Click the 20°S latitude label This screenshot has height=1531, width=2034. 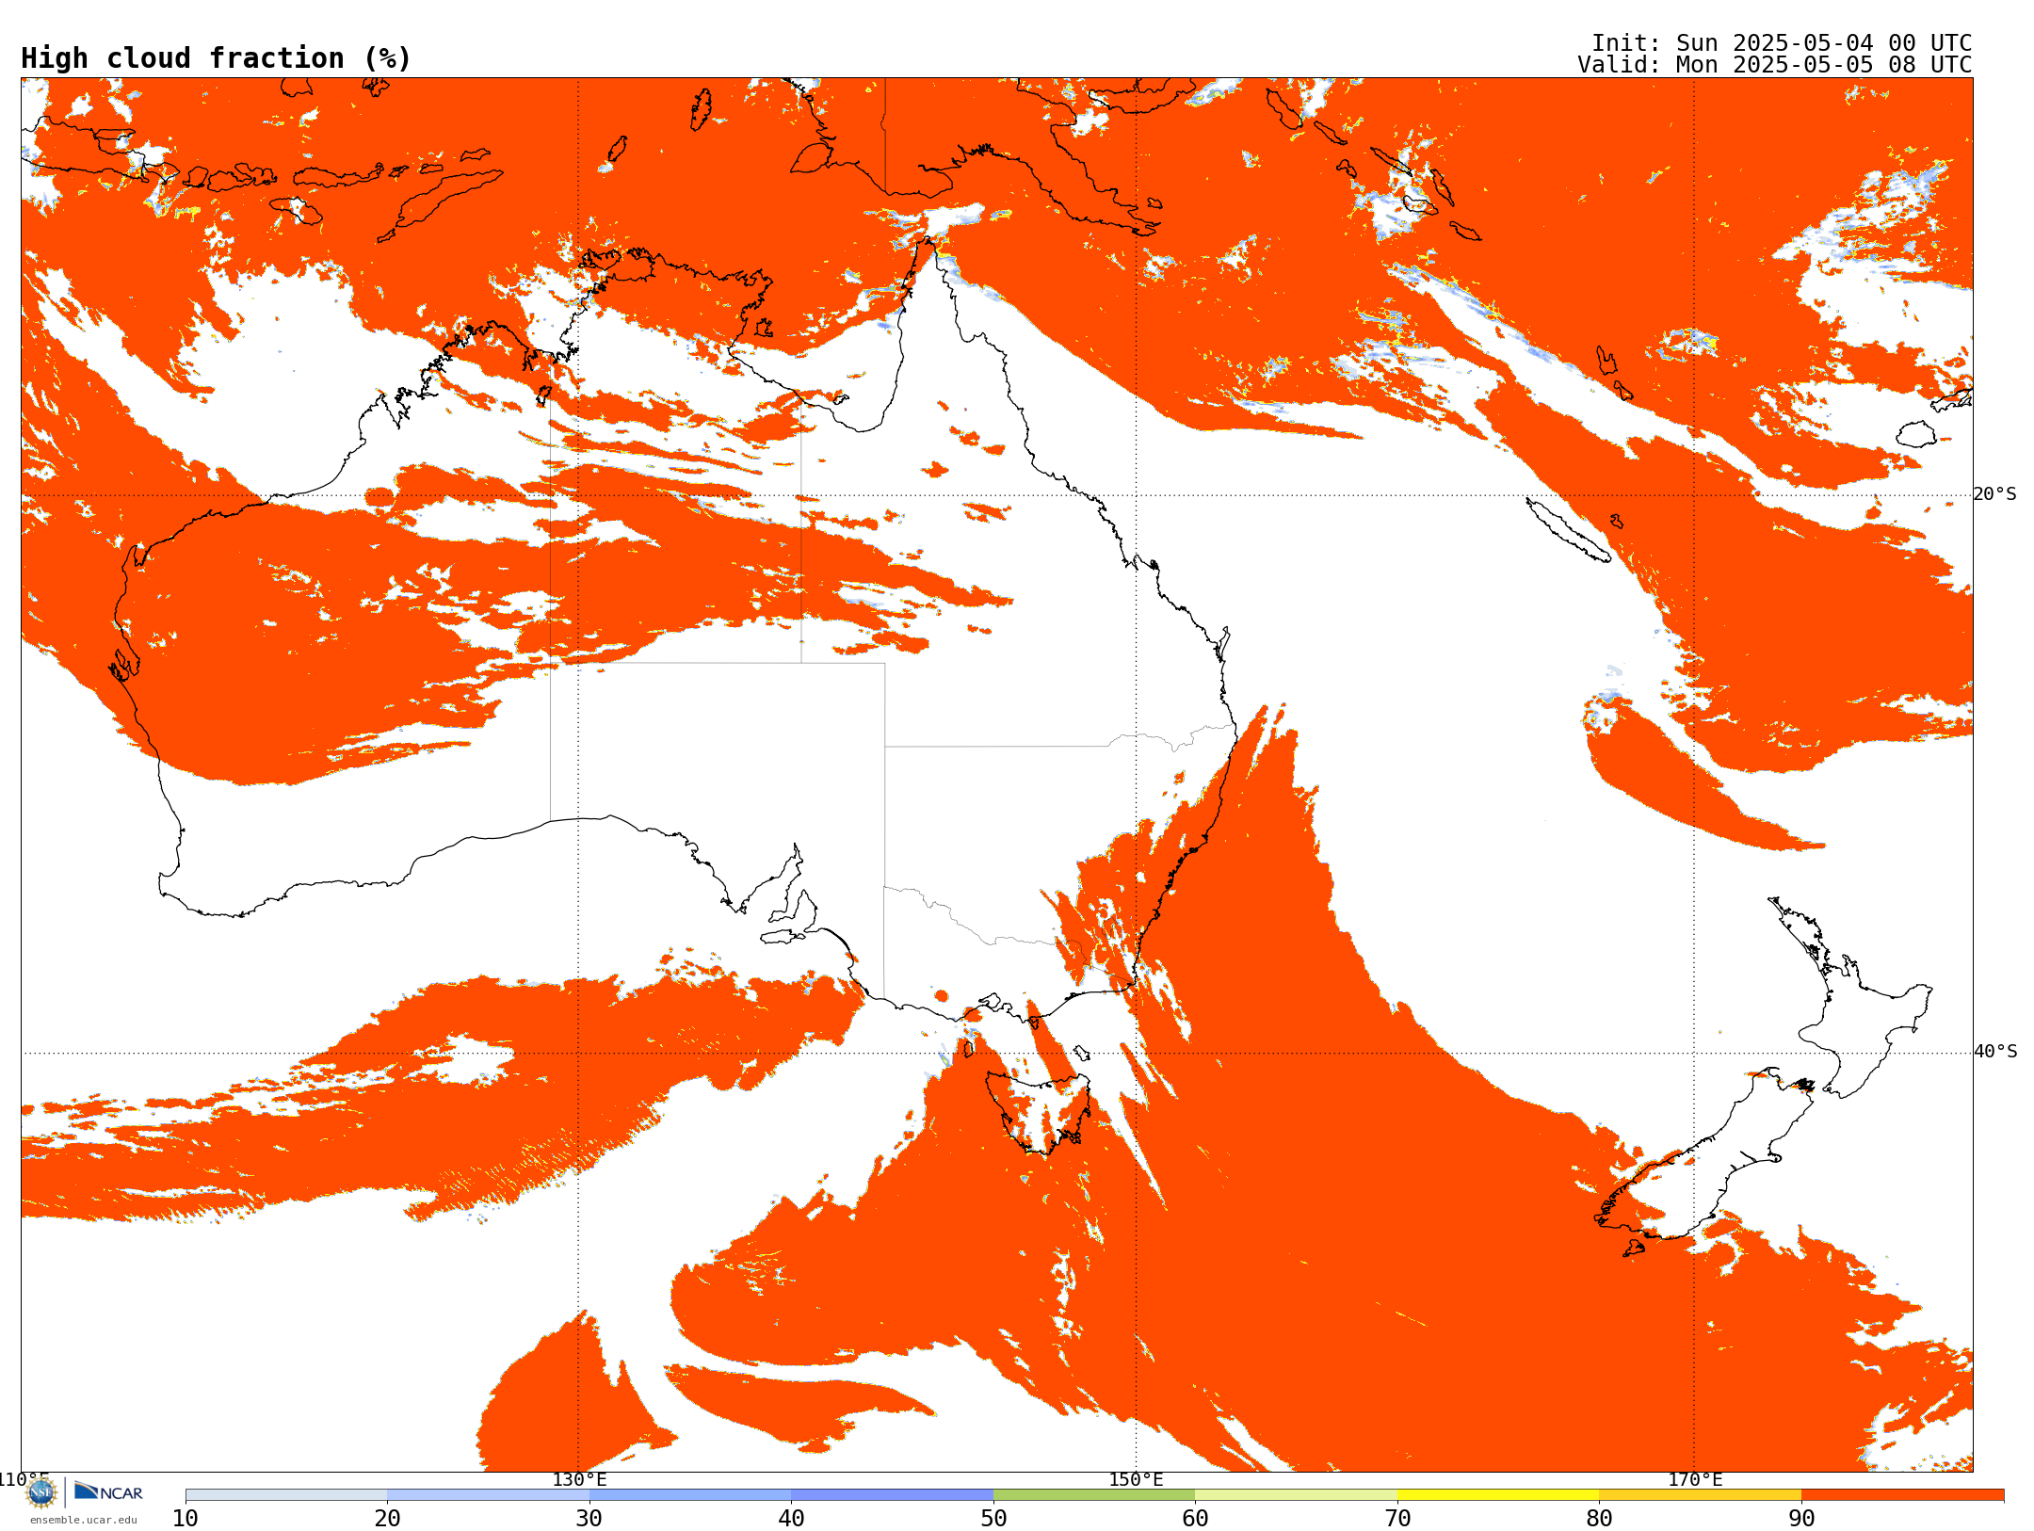coord(1995,494)
